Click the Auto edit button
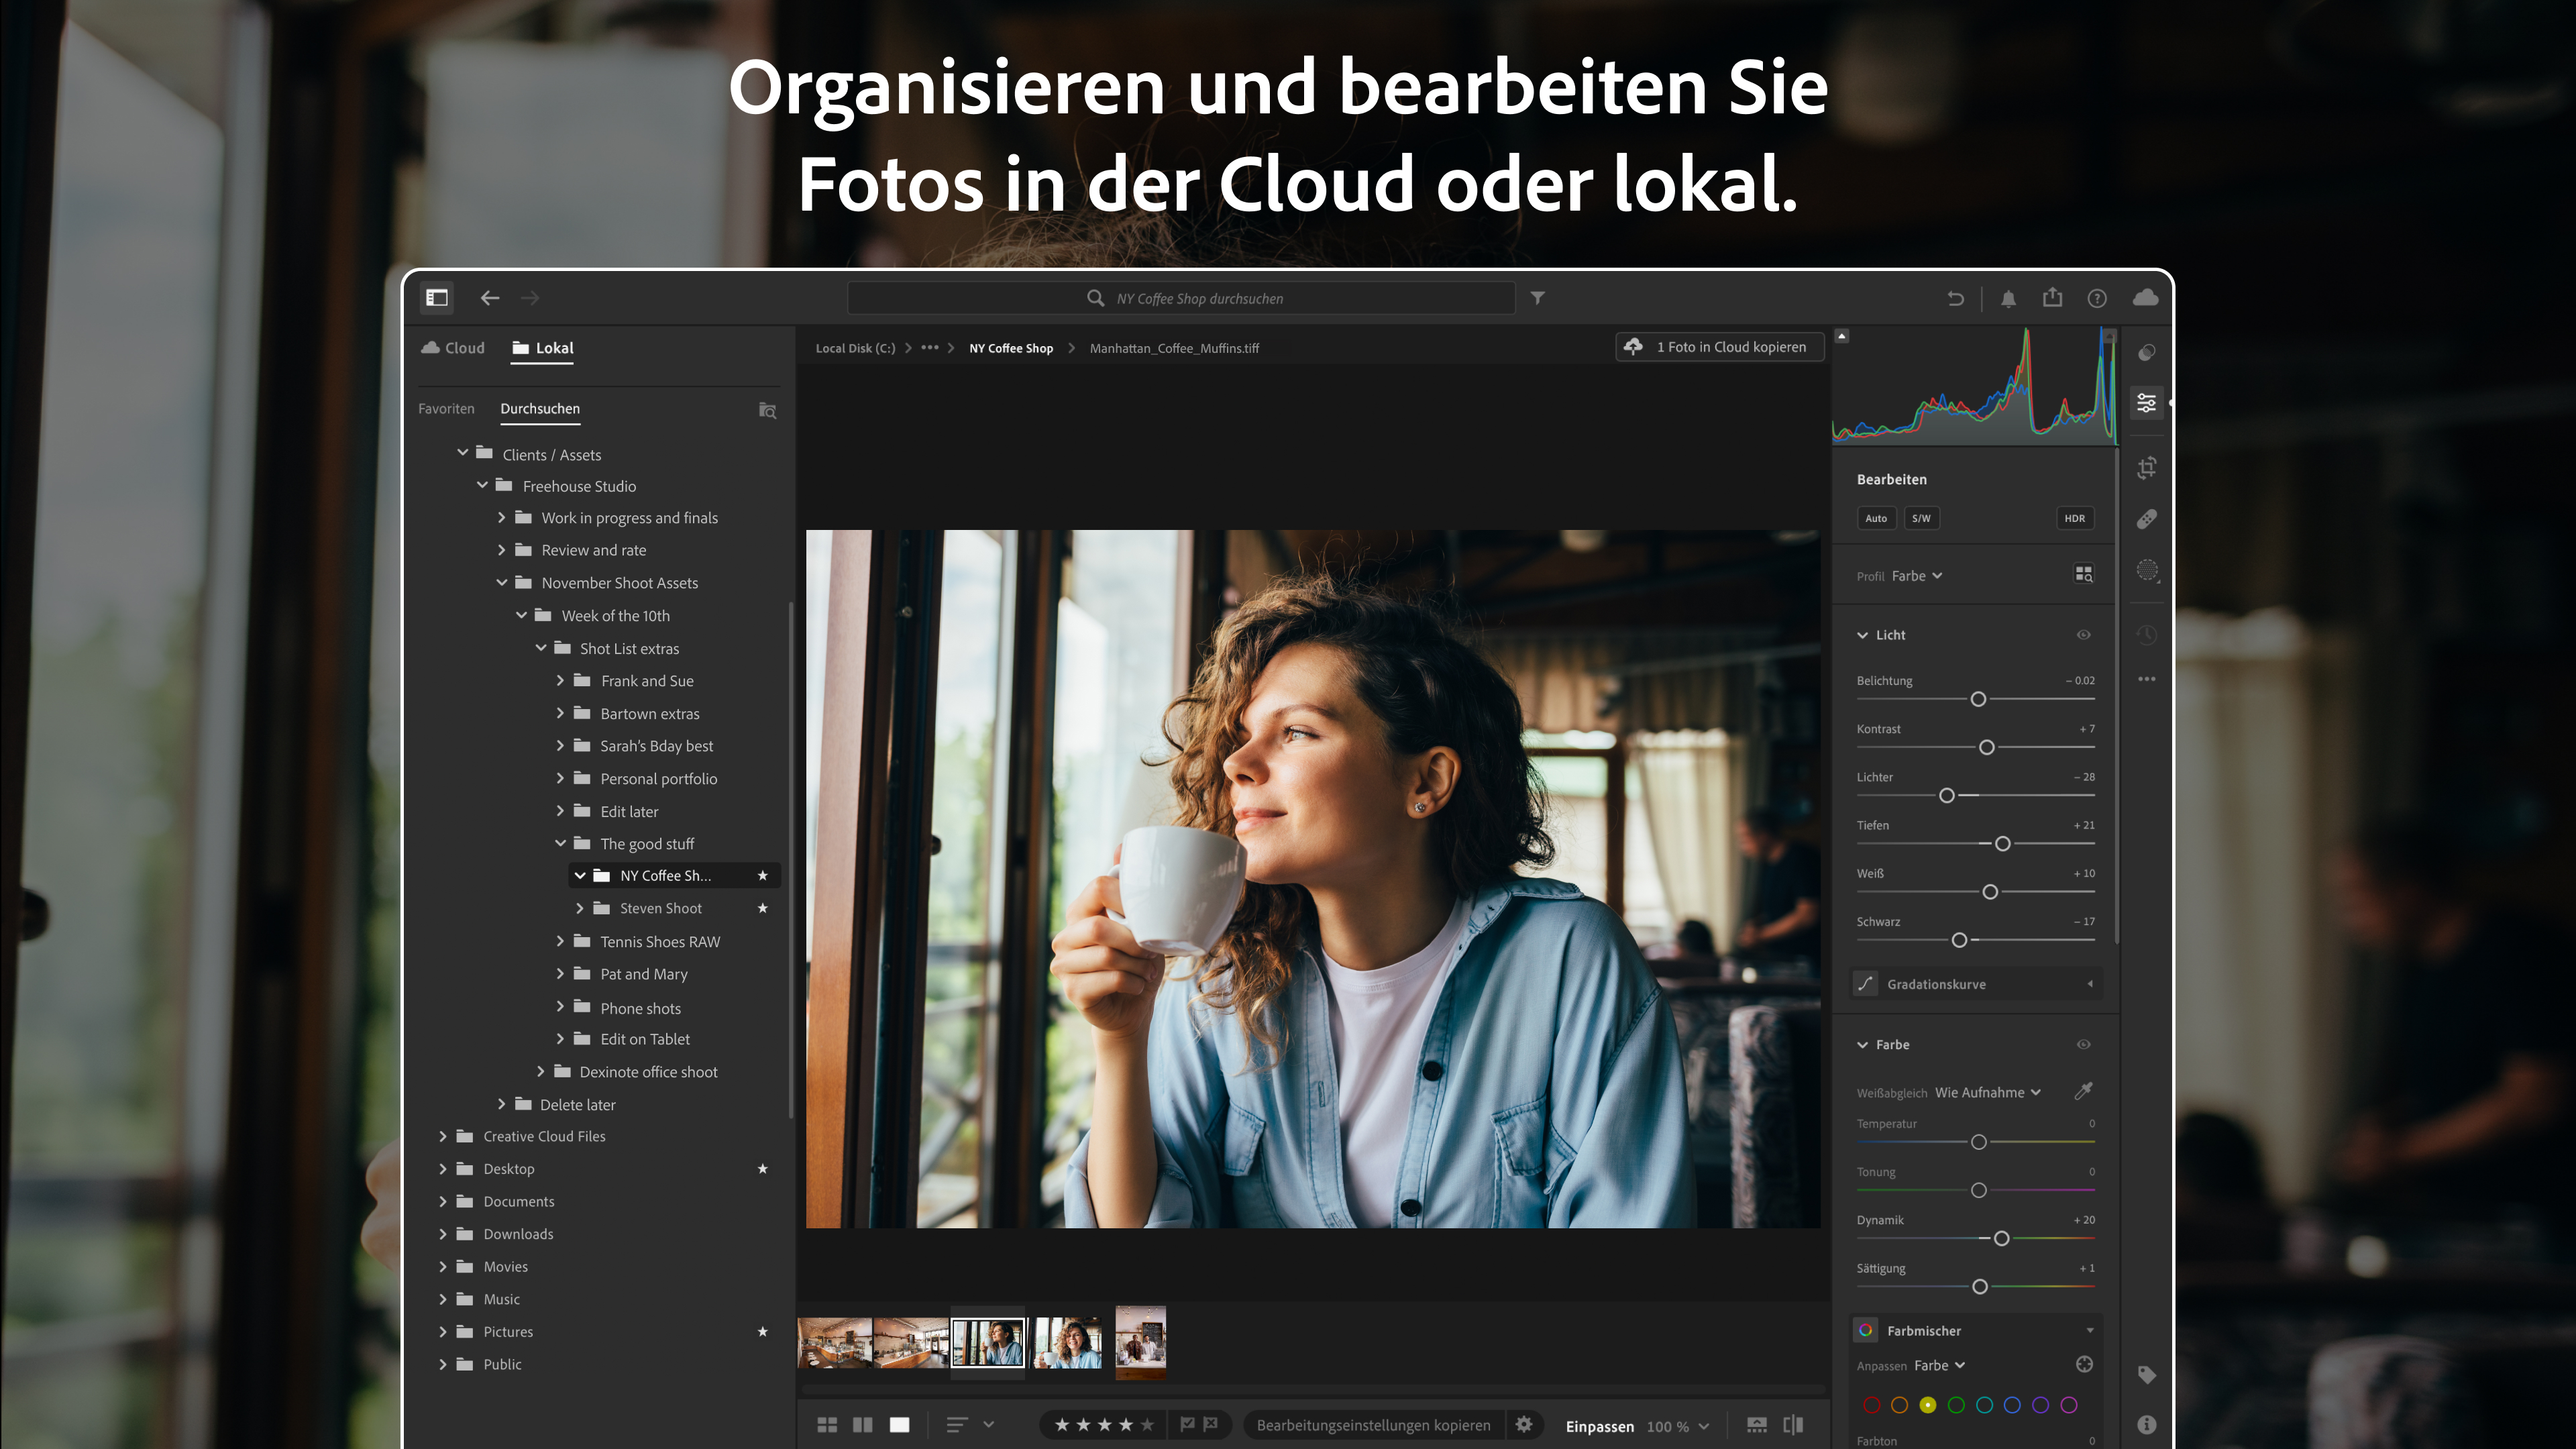 (x=1876, y=518)
